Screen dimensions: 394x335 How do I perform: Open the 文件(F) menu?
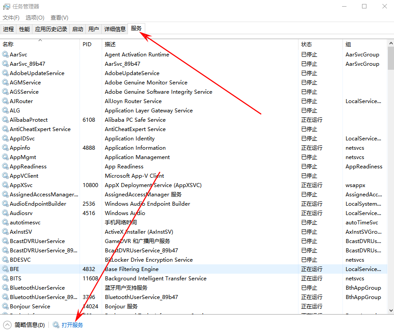(x=11, y=18)
